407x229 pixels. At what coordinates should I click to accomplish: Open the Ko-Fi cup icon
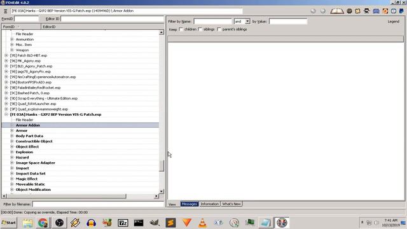click(394, 11)
